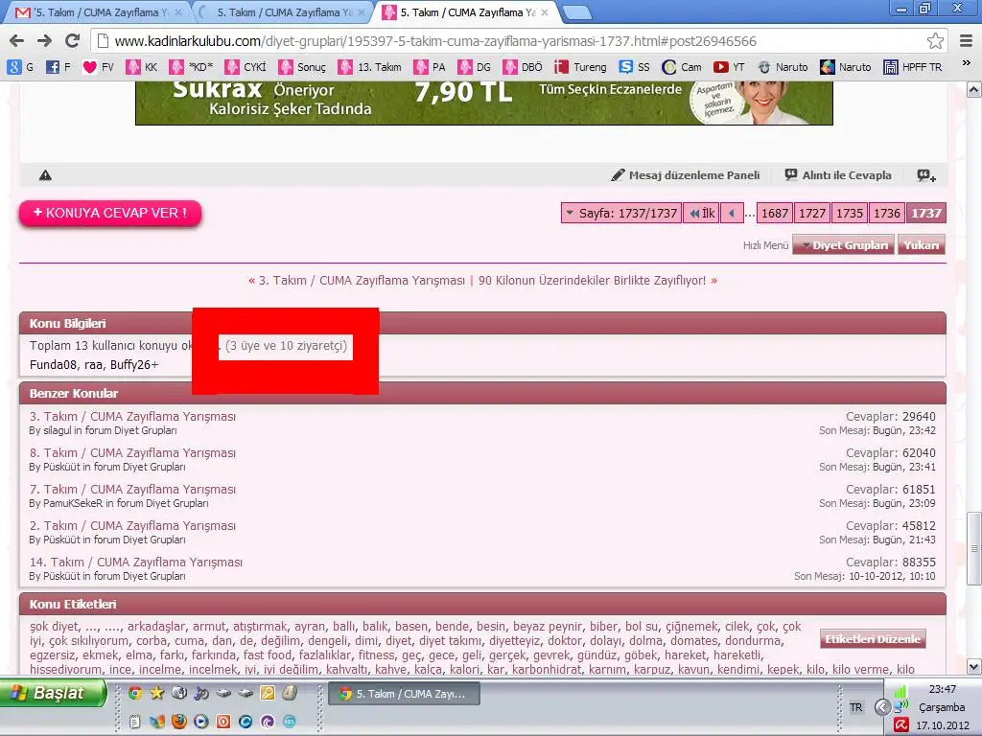Open the Chrome menu icon
Screen dimensions: 982x736
pyautogui.click(x=965, y=41)
